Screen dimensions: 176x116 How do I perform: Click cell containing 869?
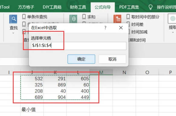click(55, 85)
